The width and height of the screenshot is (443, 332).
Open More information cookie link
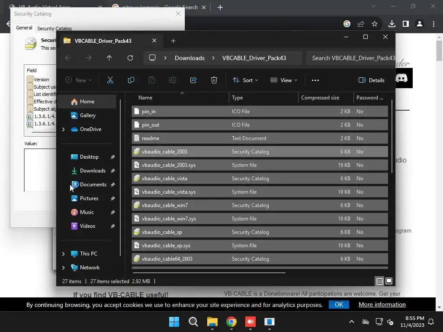pos(382,305)
